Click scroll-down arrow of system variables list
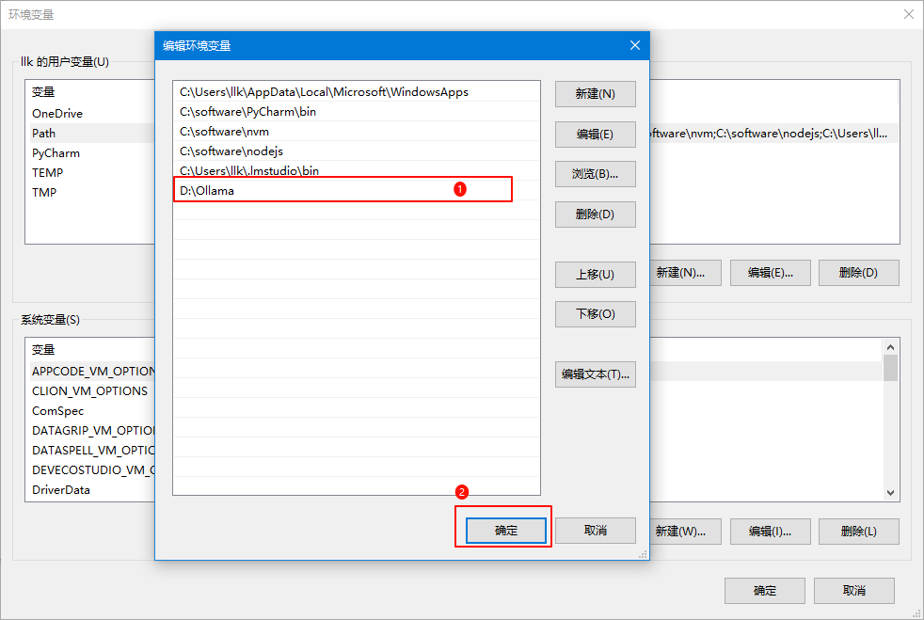The image size is (924, 620). tap(890, 492)
